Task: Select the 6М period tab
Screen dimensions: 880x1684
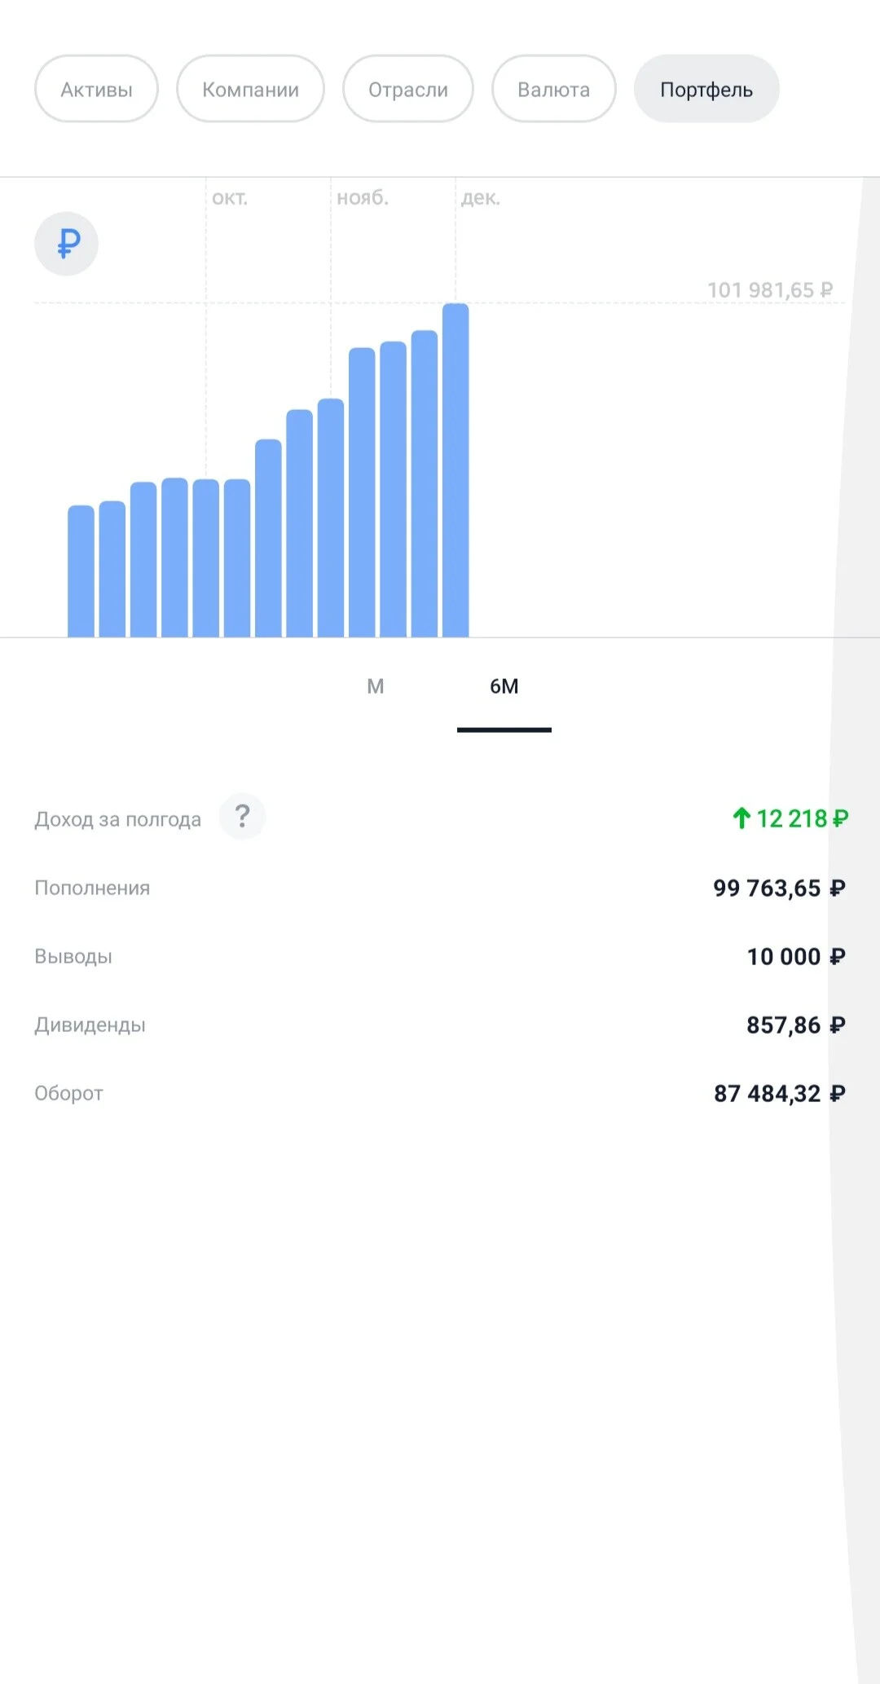Action: (x=504, y=686)
